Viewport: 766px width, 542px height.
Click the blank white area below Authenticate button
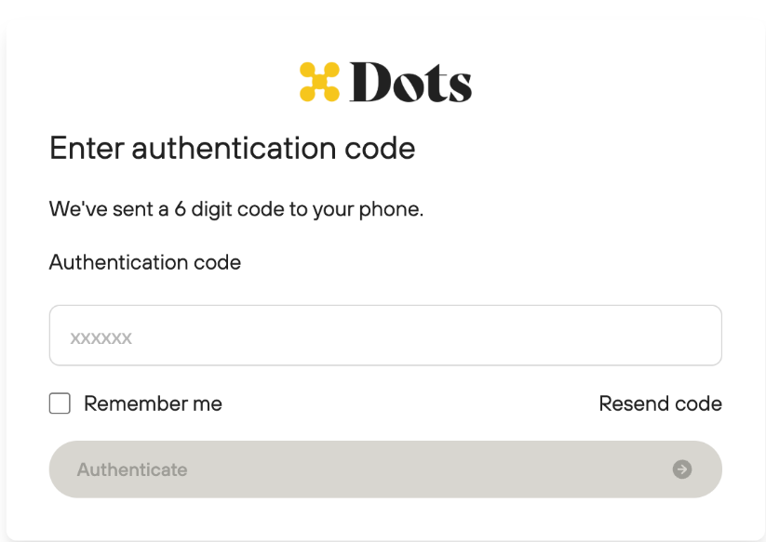385,518
